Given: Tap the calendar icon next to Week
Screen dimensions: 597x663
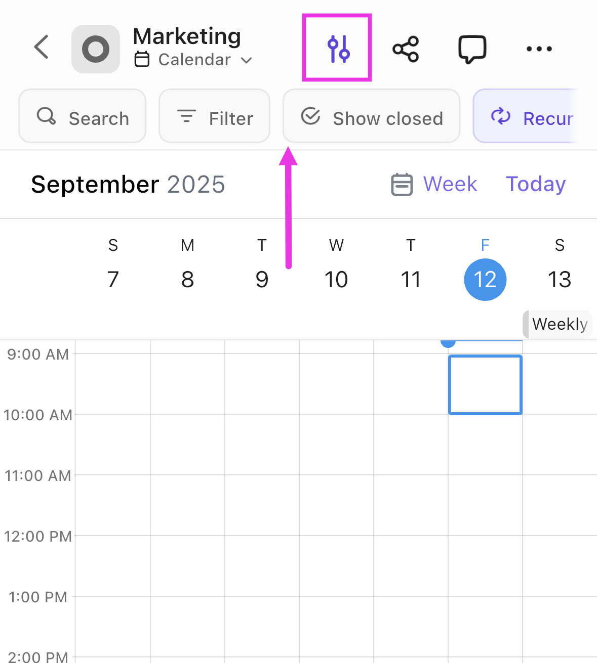Looking at the screenshot, I should (x=402, y=184).
